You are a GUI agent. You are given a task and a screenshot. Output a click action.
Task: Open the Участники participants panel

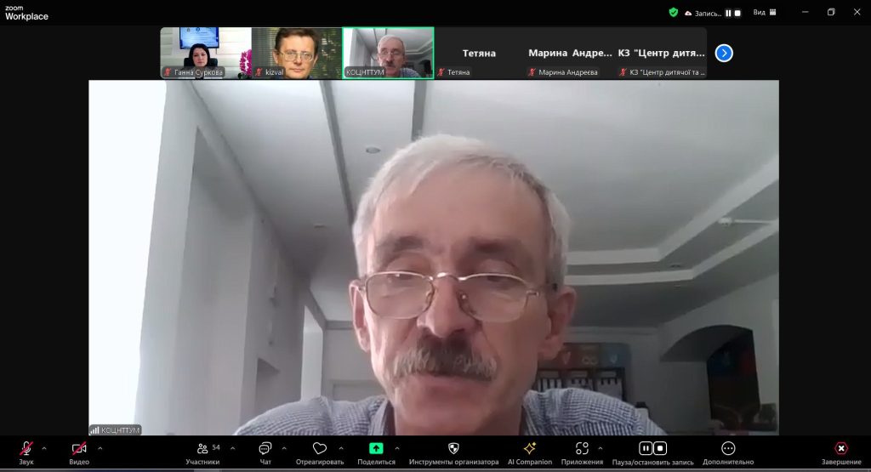pos(202,449)
